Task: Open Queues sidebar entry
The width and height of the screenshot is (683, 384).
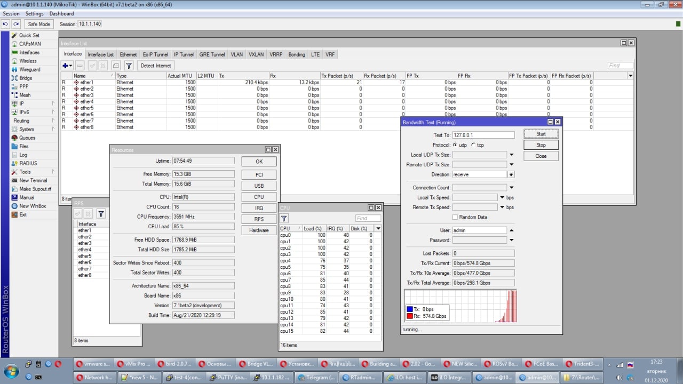Action: pos(27,138)
